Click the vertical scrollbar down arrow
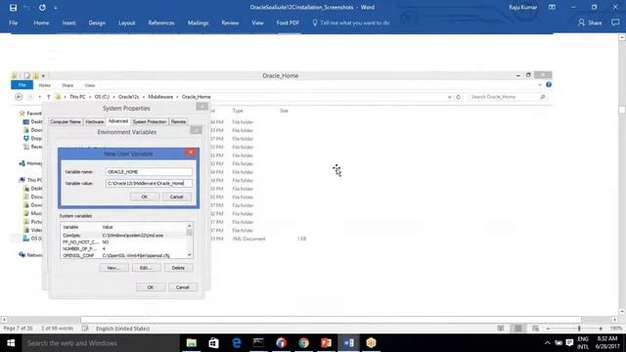 622,311
